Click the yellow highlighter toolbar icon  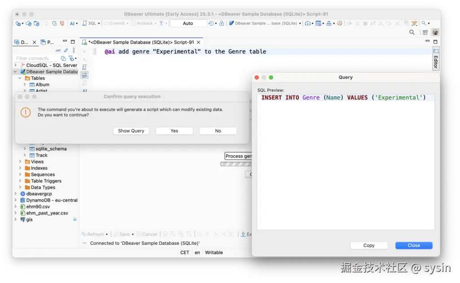414,23
